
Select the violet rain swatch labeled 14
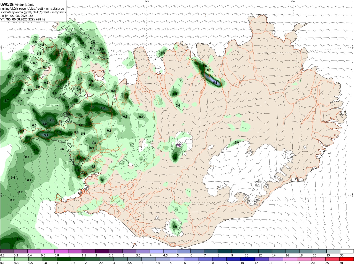coord(276,259)
